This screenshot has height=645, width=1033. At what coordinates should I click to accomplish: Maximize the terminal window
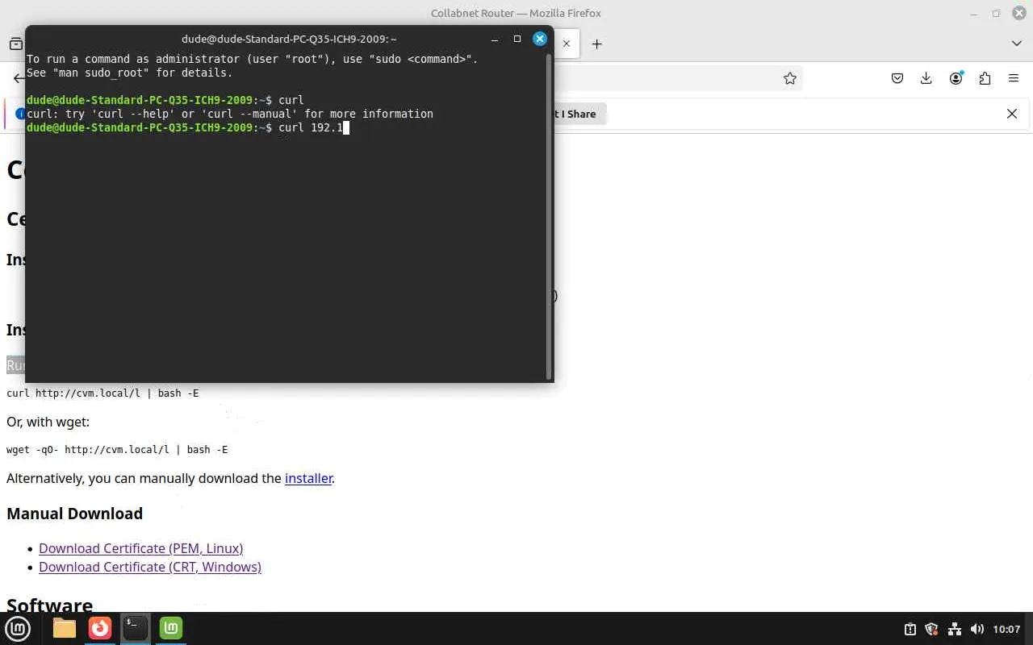[517, 39]
